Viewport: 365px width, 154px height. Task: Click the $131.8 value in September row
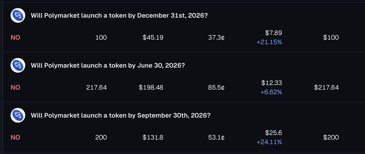click(x=153, y=137)
